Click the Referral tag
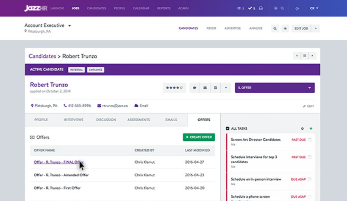The width and height of the screenshot is (347, 201). click(x=76, y=70)
